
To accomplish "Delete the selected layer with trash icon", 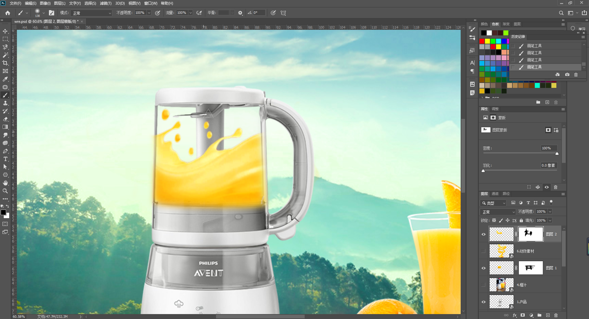I will (556, 315).
